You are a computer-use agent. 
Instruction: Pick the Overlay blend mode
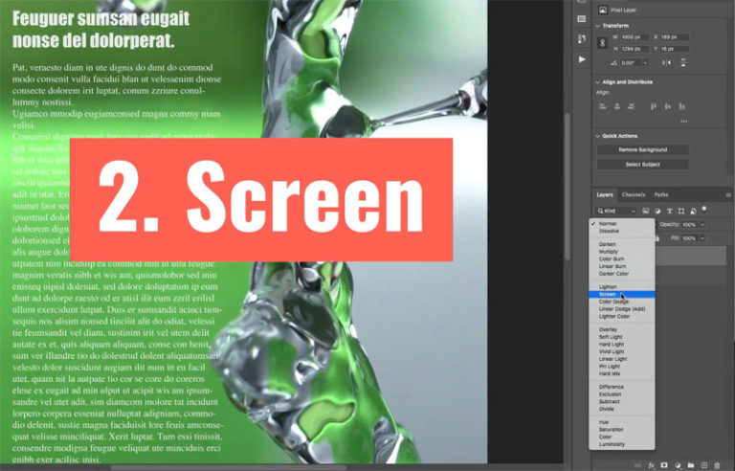(x=609, y=329)
